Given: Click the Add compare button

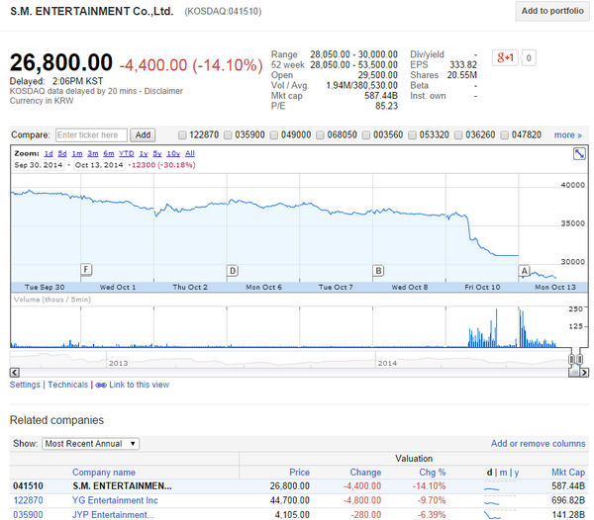Looking at the screenshot, I should [x=143, y=135].
